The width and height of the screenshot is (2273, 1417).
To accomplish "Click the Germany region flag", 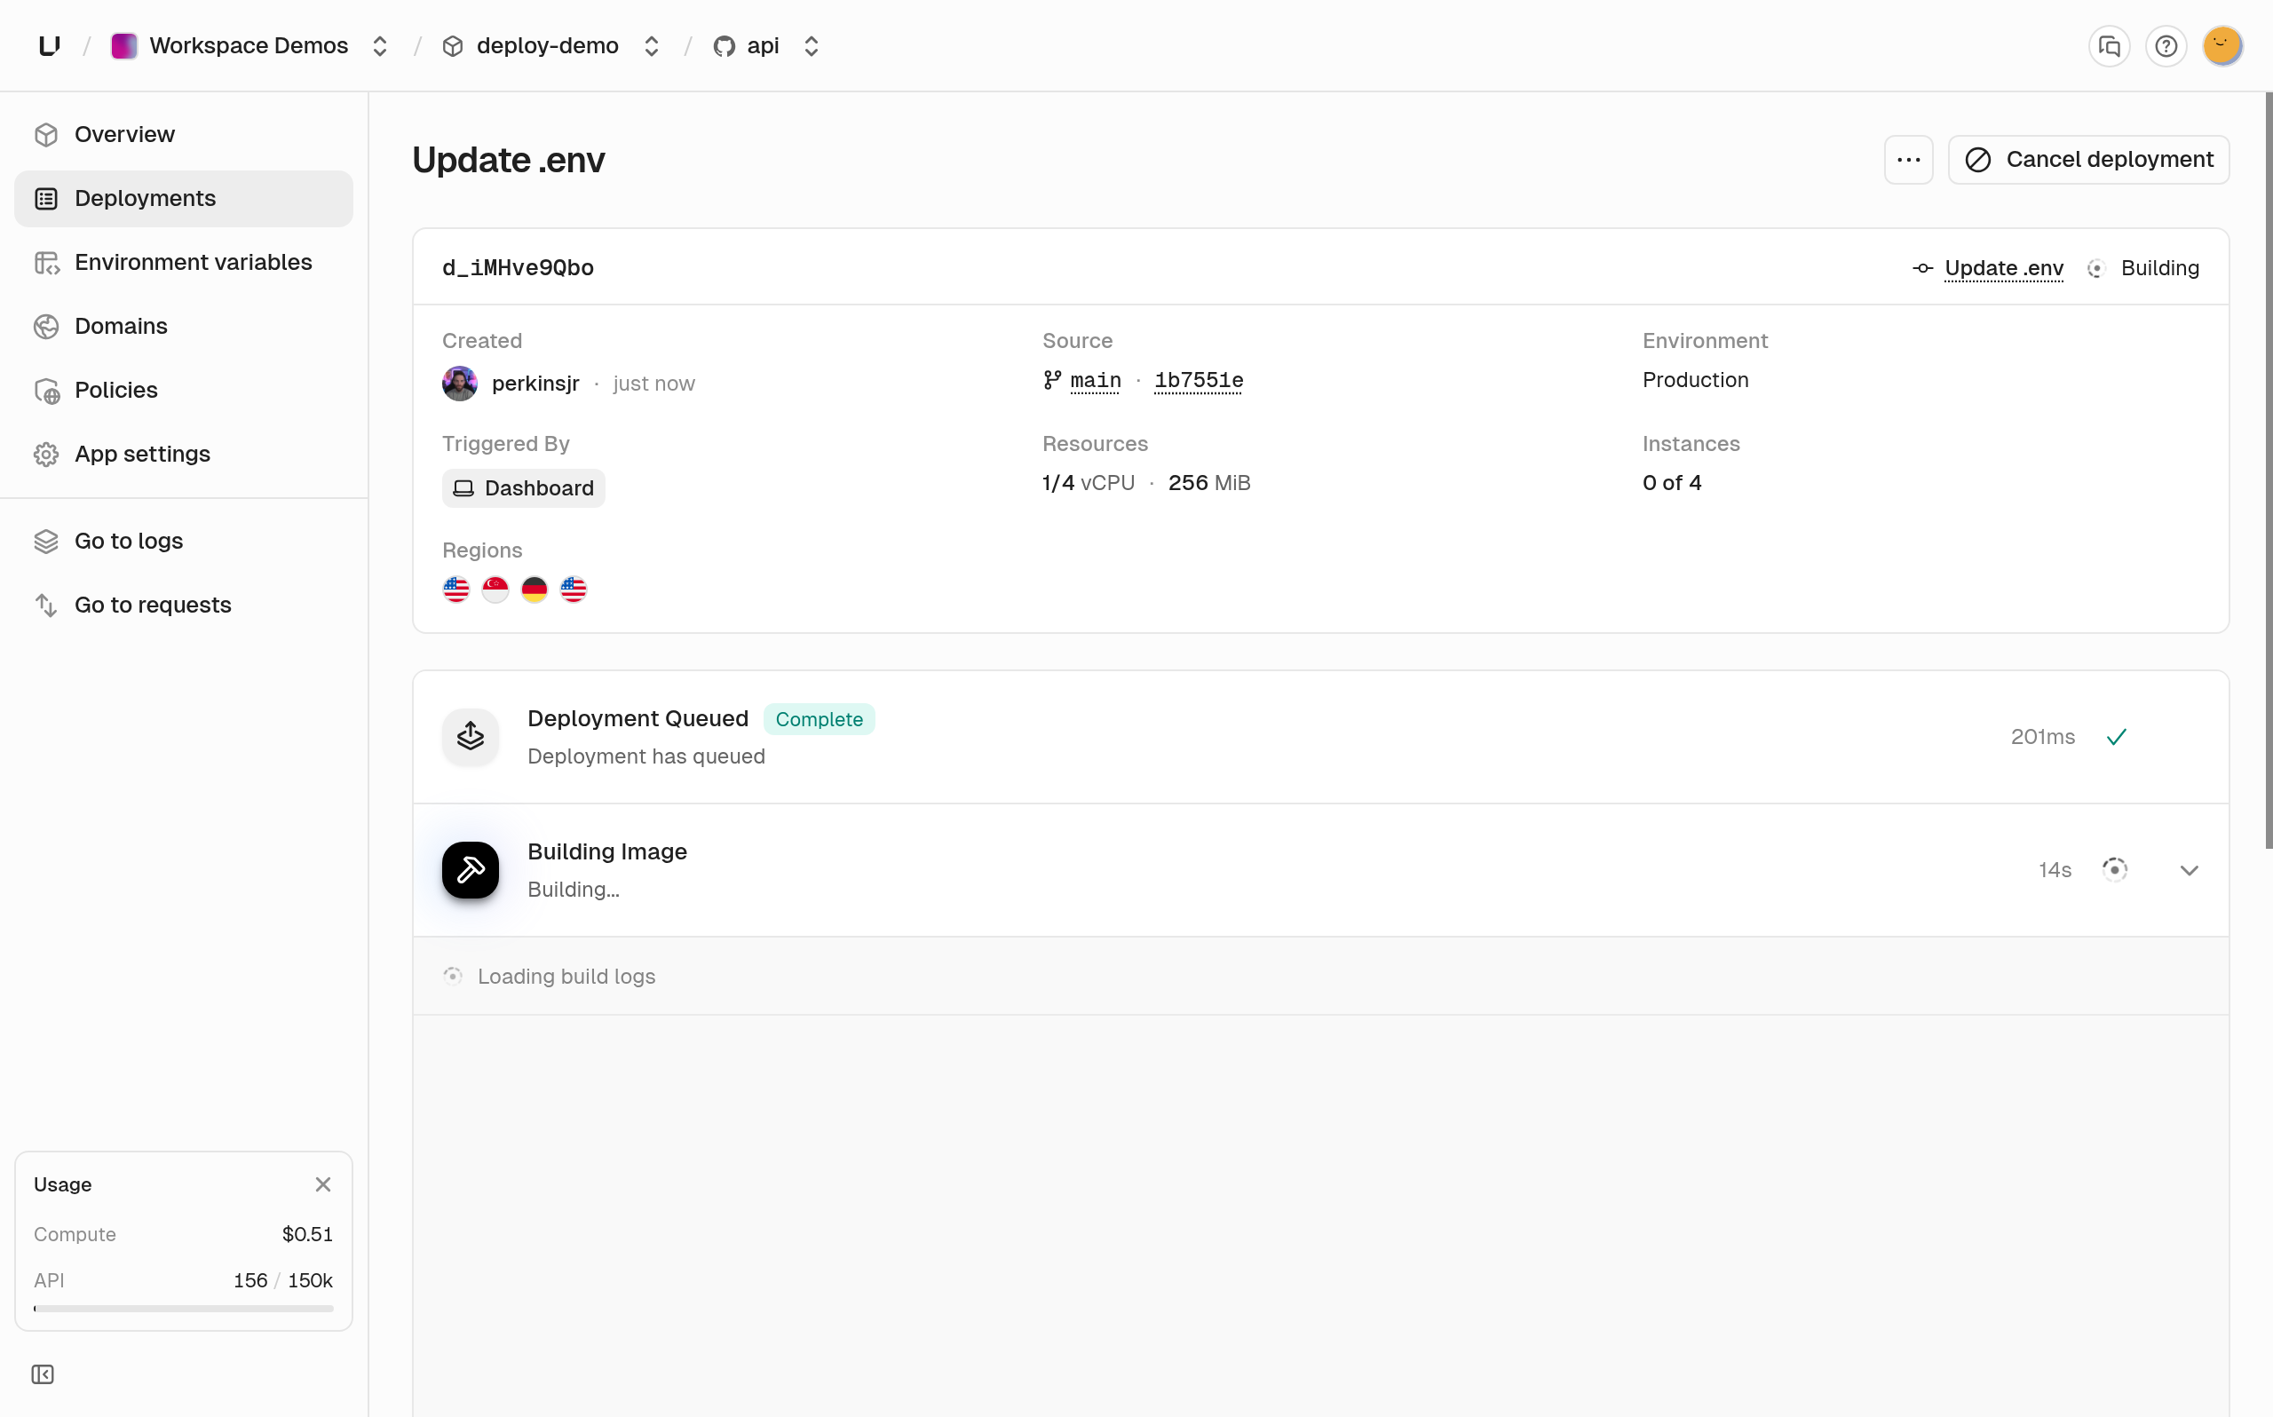I will point(534,590).
